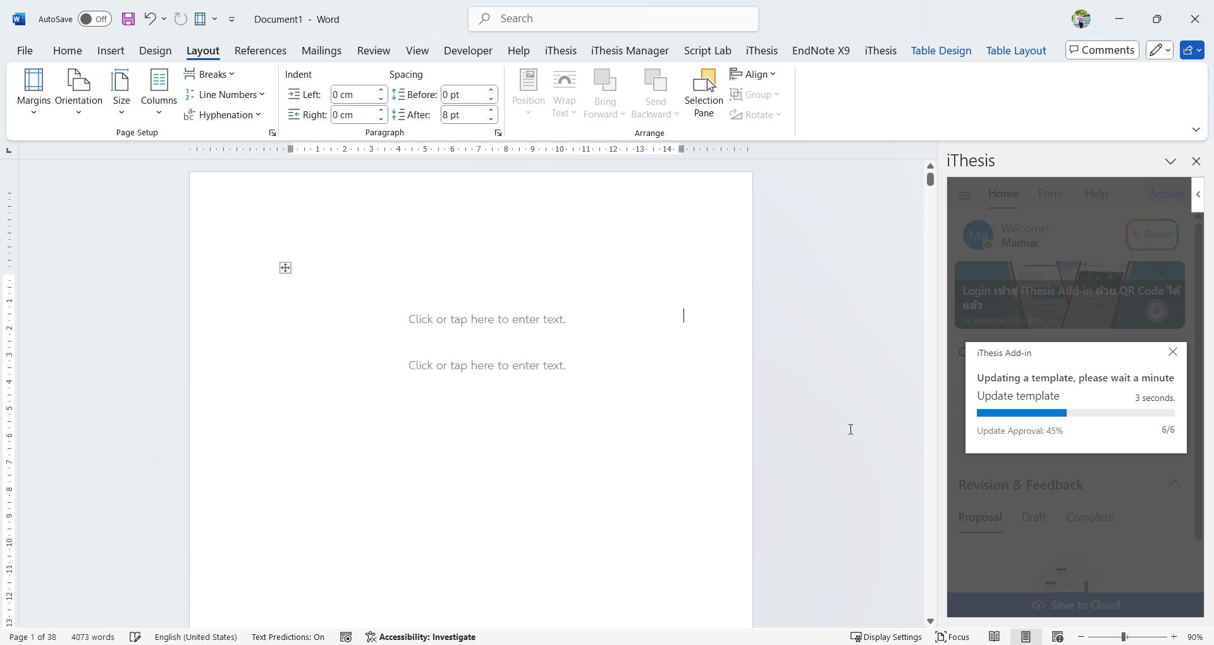
Task: Click the Search box
Action: (613, 19)
